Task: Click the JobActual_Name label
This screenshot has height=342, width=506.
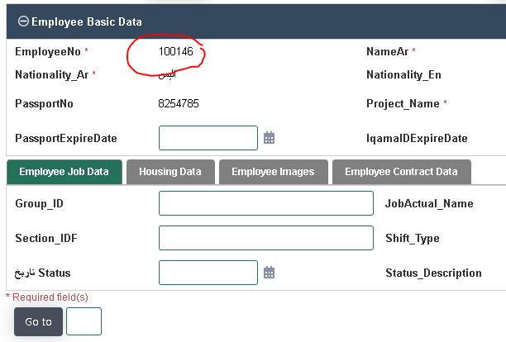Action: pyautogui.click(x=428, y=203)
